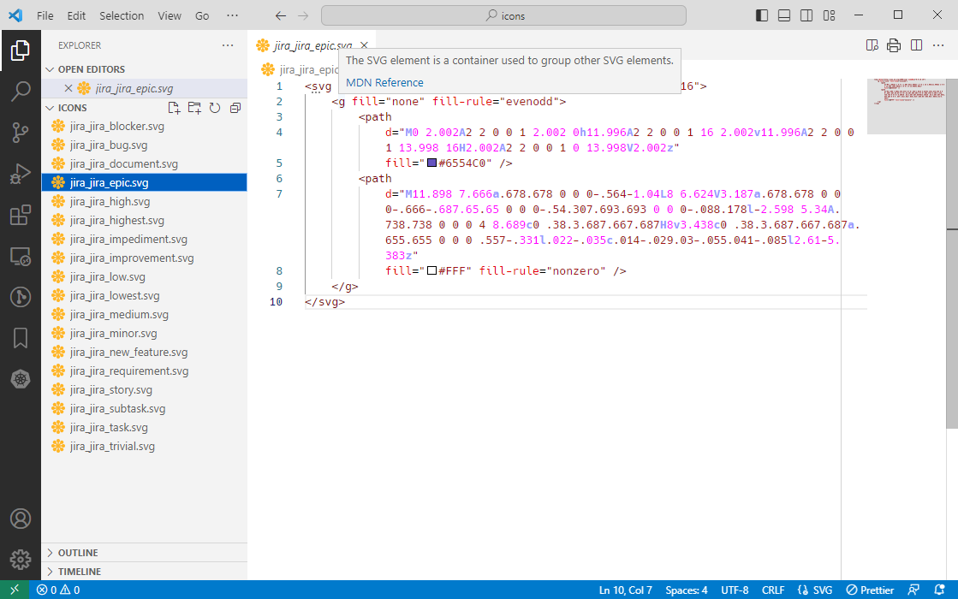Open jira_jira_bug.svg file
Image resolution: width=958 pixels, height=599 pixels.
pos(144,145)
